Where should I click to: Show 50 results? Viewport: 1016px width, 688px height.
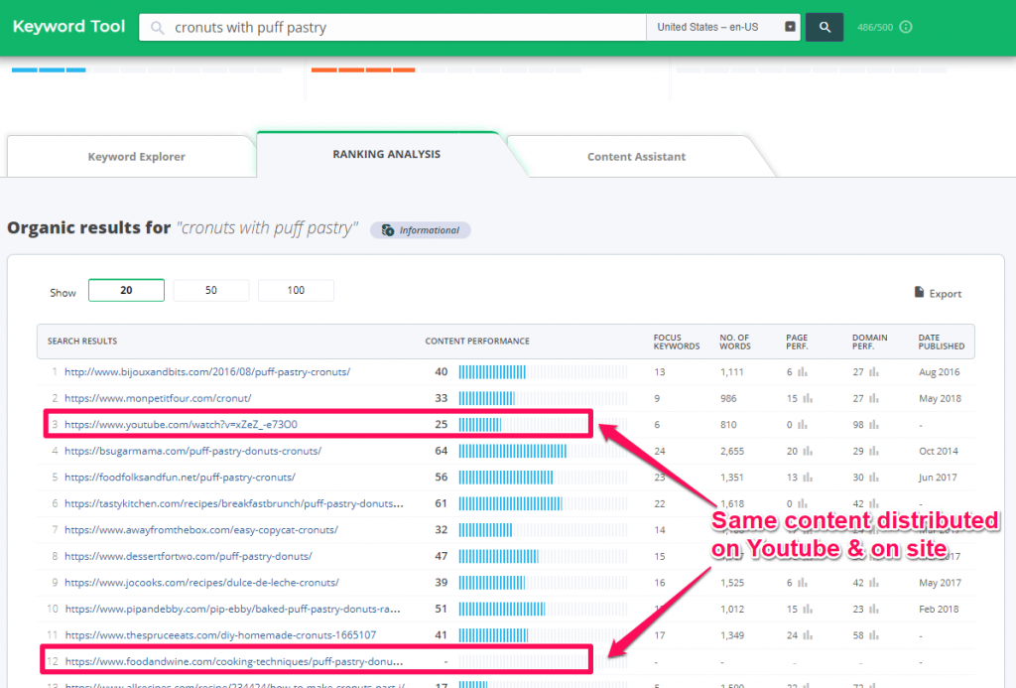[x=211, y=291]
